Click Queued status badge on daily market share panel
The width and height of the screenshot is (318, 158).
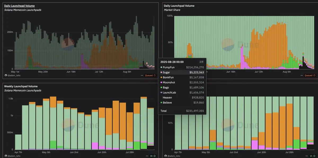coord(310,75)
